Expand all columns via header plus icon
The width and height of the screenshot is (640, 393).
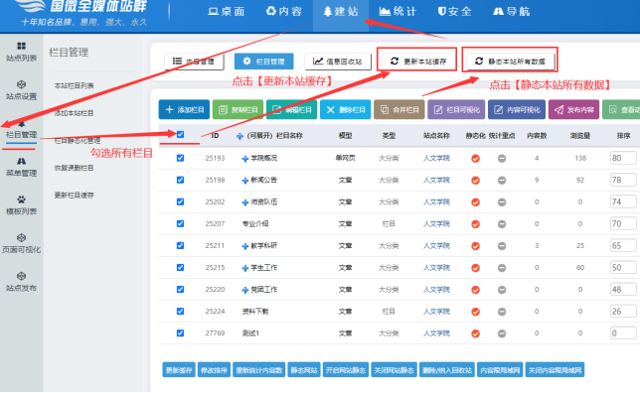coord(240,136)
